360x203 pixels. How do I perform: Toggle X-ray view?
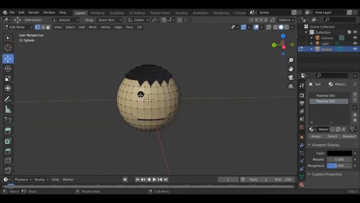click(268, 27)
